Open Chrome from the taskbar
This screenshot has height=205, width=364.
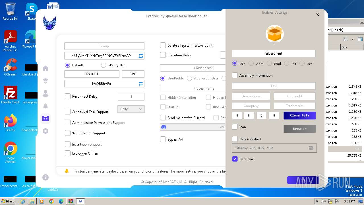click(51, 201)
